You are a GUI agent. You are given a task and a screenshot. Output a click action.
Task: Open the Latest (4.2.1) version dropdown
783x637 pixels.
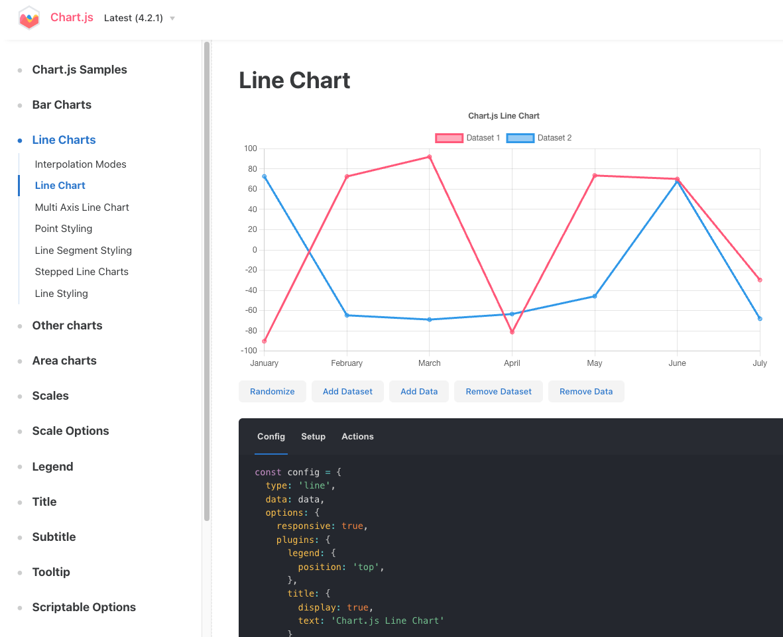(139, 18)
